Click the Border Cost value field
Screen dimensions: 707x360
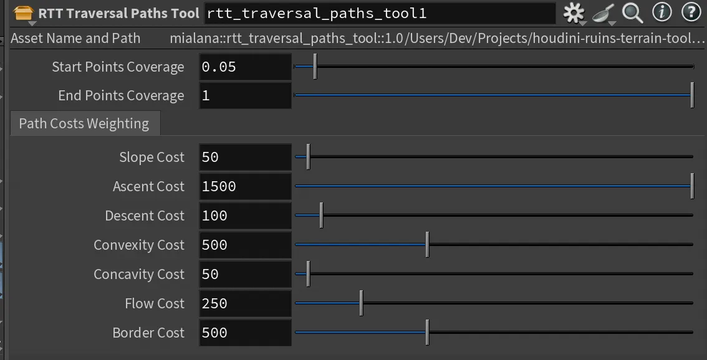pos(245,333)
